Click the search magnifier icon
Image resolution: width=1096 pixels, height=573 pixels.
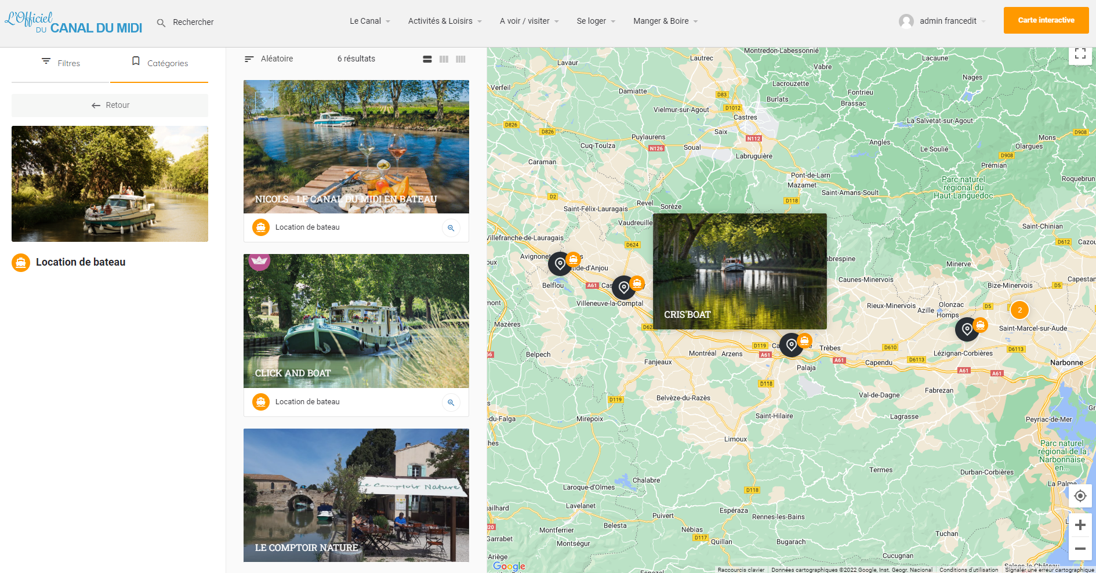(x=161, y=23)
